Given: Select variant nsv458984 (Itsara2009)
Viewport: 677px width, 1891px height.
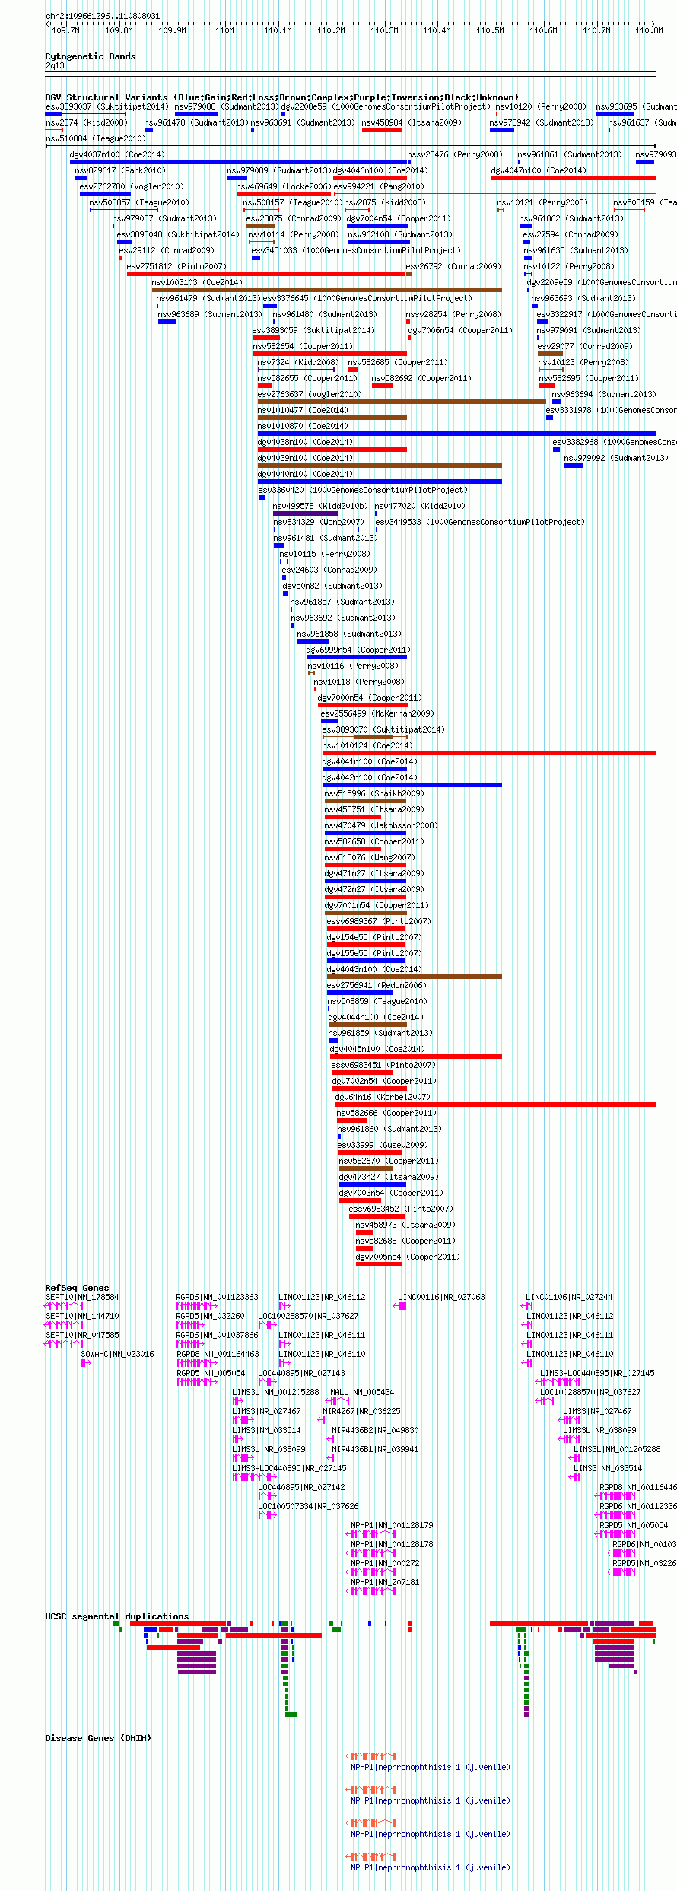Looking at the screenshot, I should pos(412,122).
